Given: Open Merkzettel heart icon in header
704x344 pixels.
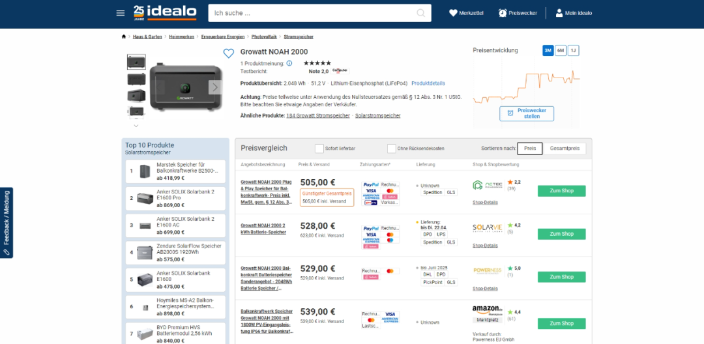Looking at the screenshot, I should click(x=454, y=13).
